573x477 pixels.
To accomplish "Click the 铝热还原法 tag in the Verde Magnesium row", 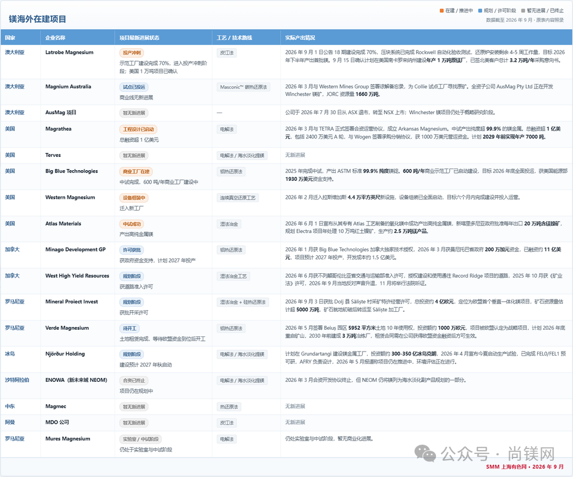I will point(231,329).
